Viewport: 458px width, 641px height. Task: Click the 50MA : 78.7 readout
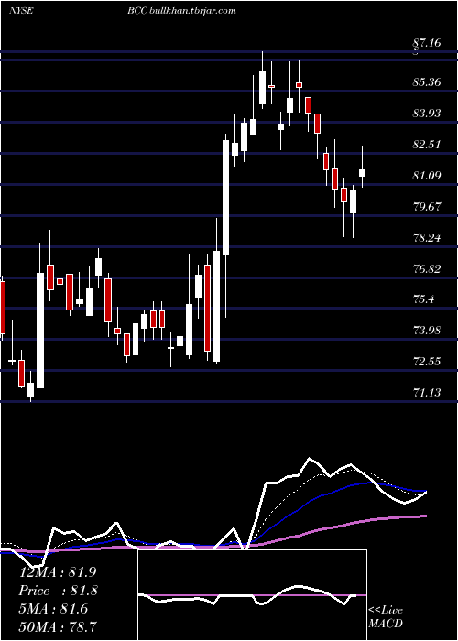(59, 626)
